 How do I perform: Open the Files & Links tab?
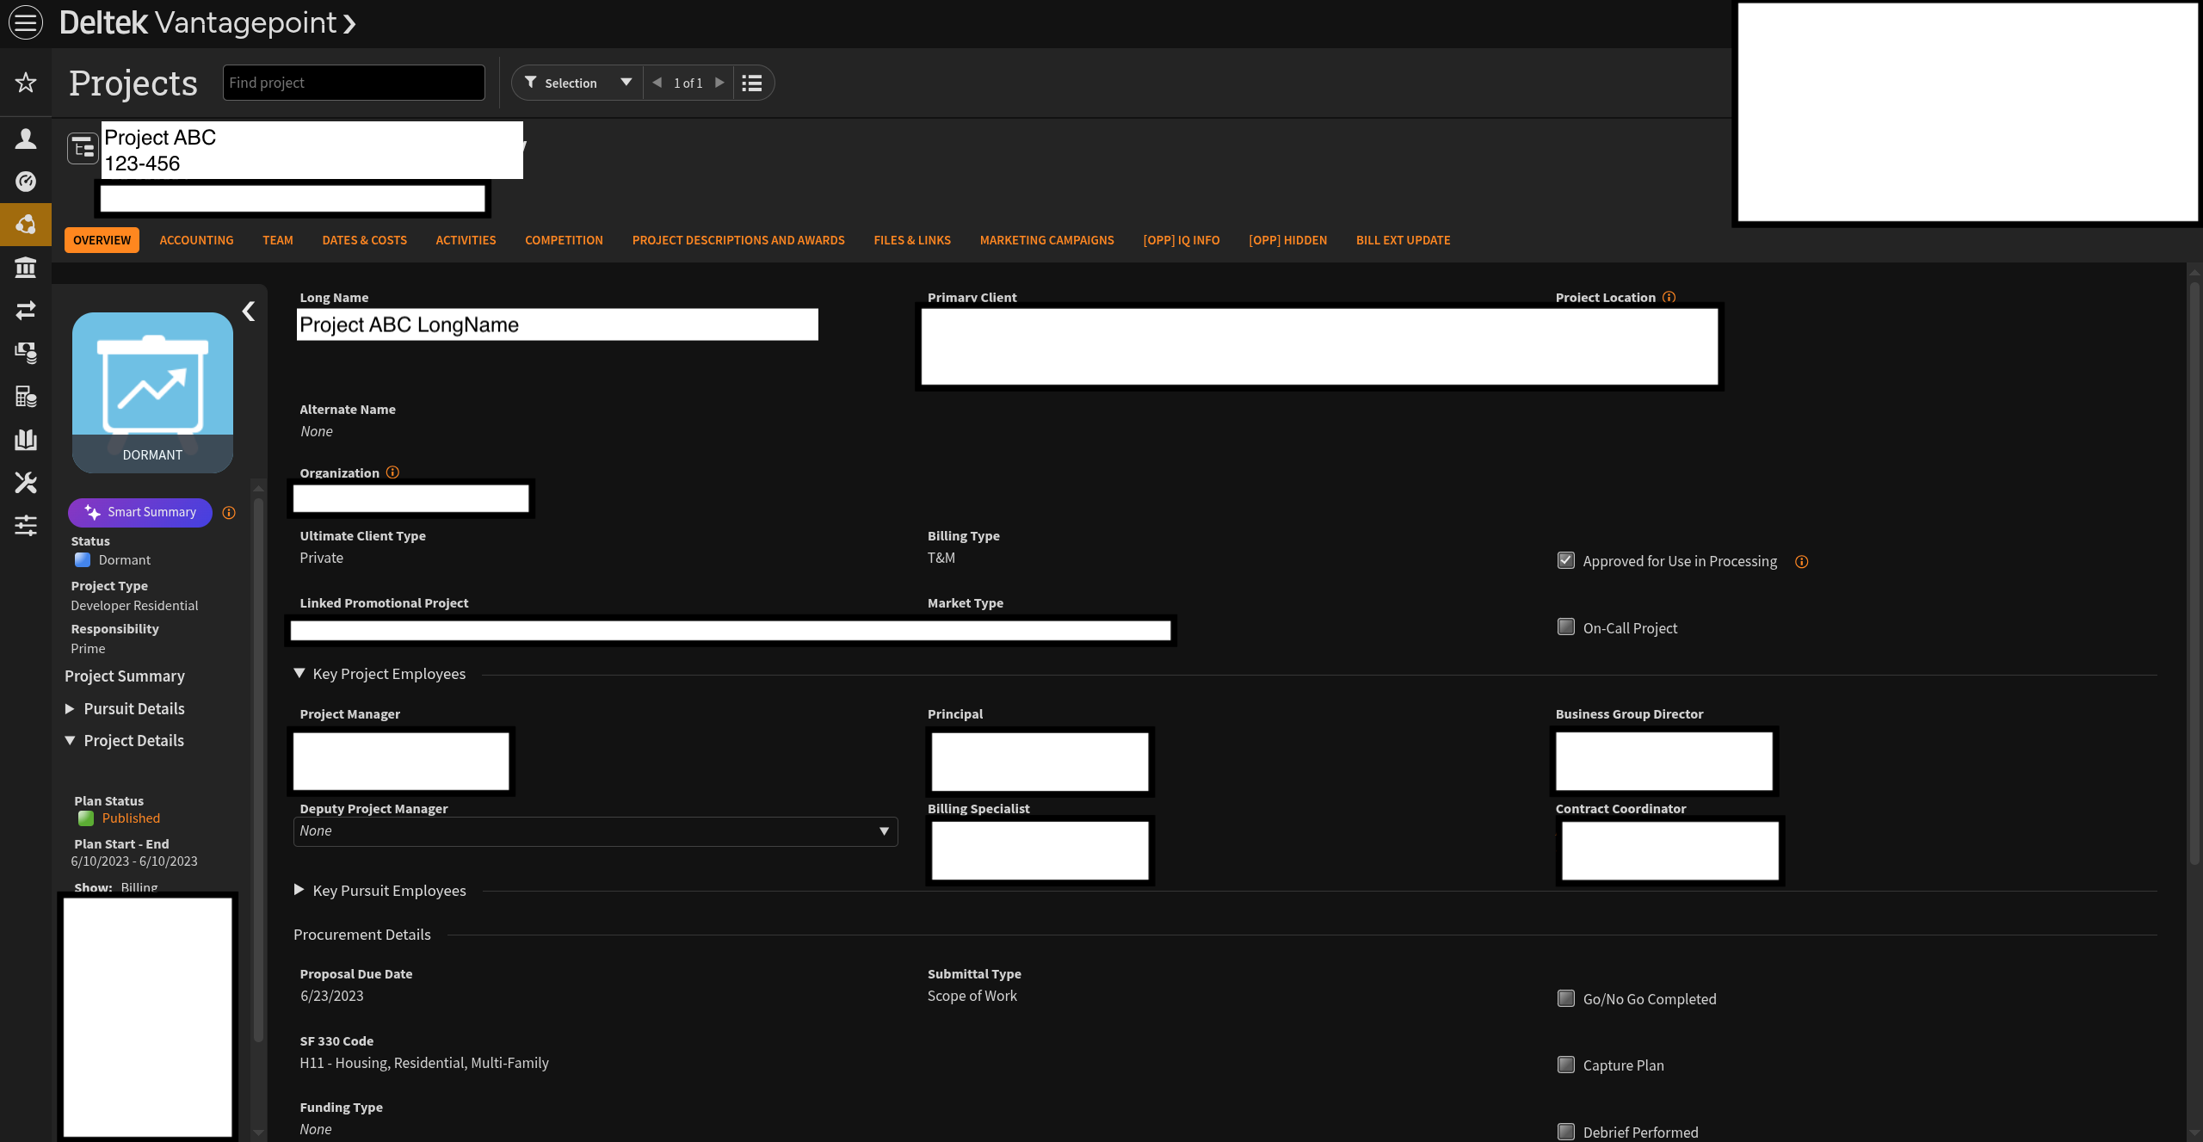pyautogui.click(x=911, y=240)
